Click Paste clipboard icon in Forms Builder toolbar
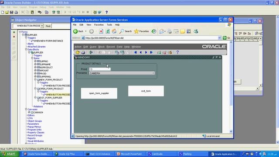The height and width of the screenshot is (157, 279). click(x=32, y=12)
